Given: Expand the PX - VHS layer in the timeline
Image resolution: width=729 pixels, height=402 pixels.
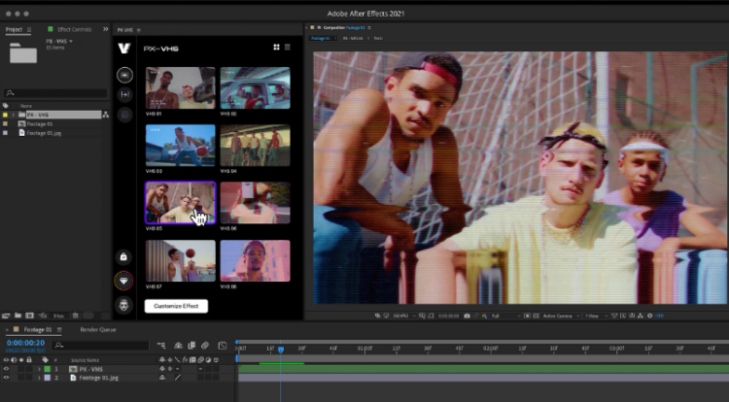Looking at the screenshot, I should coord(39,369).
